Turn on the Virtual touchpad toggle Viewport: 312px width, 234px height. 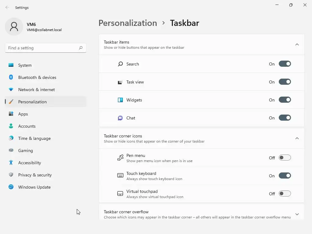(285, 194)
